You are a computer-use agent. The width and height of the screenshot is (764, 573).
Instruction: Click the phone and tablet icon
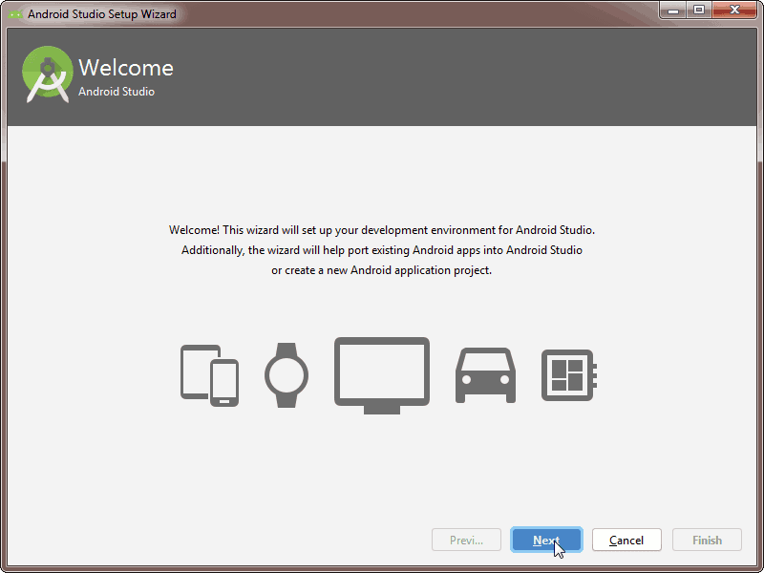(x=209, y=375)
